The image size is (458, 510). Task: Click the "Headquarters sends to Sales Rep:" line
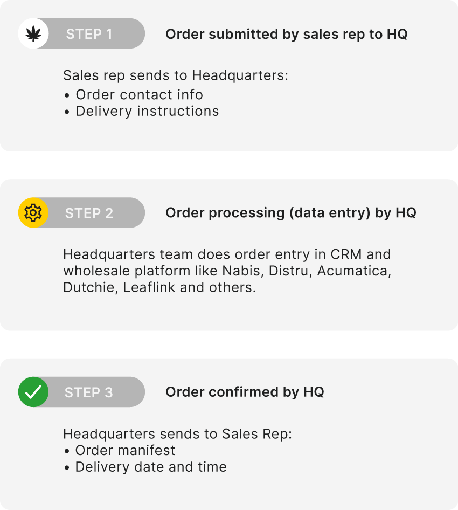point(177,433)
